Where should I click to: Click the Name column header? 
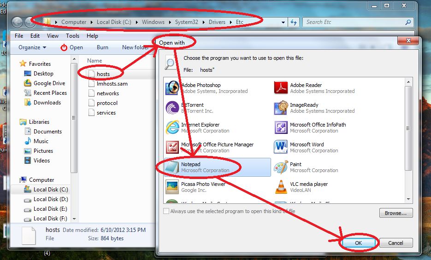point(94,61)
